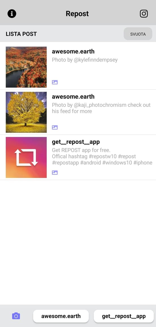Open the repost logo thumbnail
This screenshot has width=156, height=327.
click(x=26, y=158)
